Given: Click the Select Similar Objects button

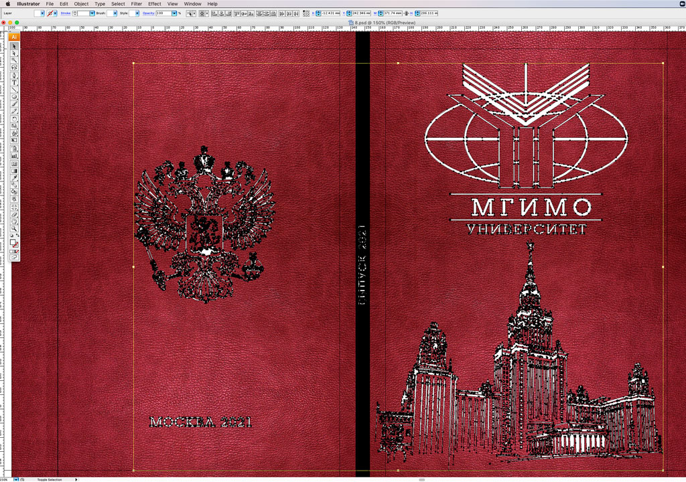Looking at the screenshot, I should pyautogui.click(x=190, y=13).
